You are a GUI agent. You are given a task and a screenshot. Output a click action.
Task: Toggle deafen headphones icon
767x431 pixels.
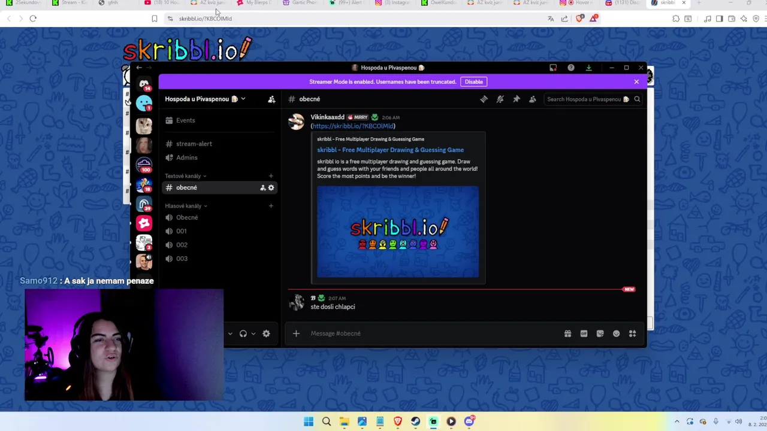click(243, 333)
